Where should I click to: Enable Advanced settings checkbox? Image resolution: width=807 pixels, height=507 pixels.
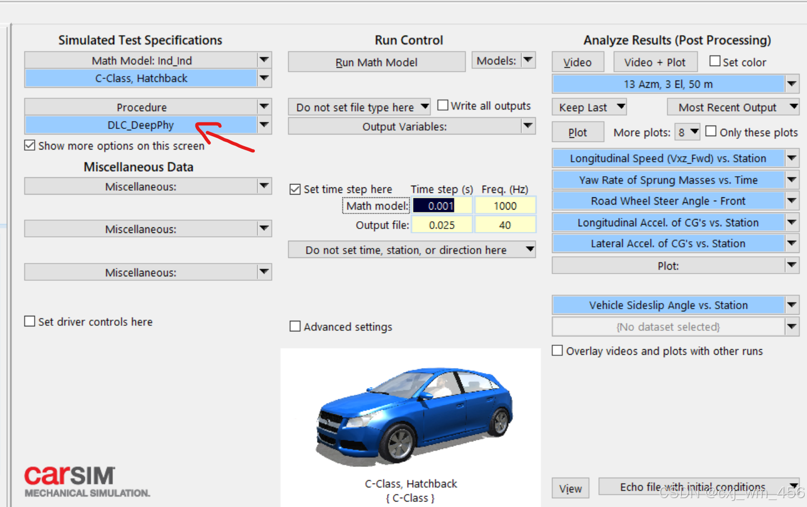click(296, 326)
